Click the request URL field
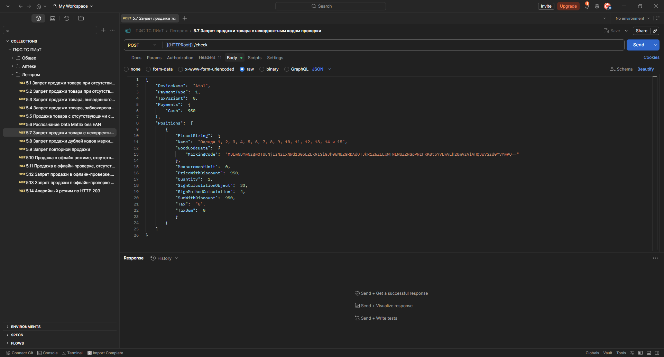Image resolution: width=664 pixels, height=357 pixels. 394,45
